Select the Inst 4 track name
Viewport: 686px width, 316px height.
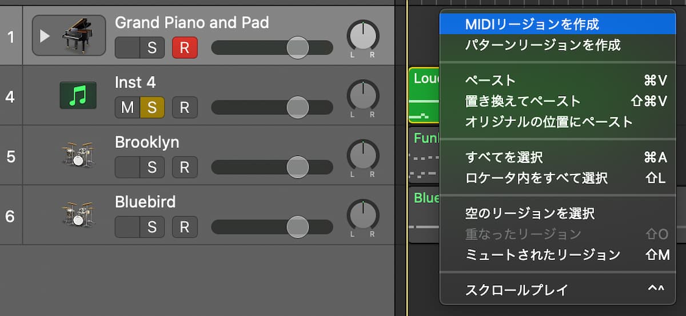click(135, 82)
